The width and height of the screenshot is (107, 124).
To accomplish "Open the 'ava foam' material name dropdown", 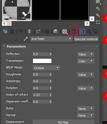I will coord(52,39).
